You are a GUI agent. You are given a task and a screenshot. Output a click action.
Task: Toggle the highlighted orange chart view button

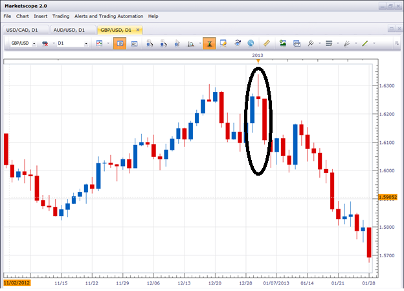tap(119, 43)
